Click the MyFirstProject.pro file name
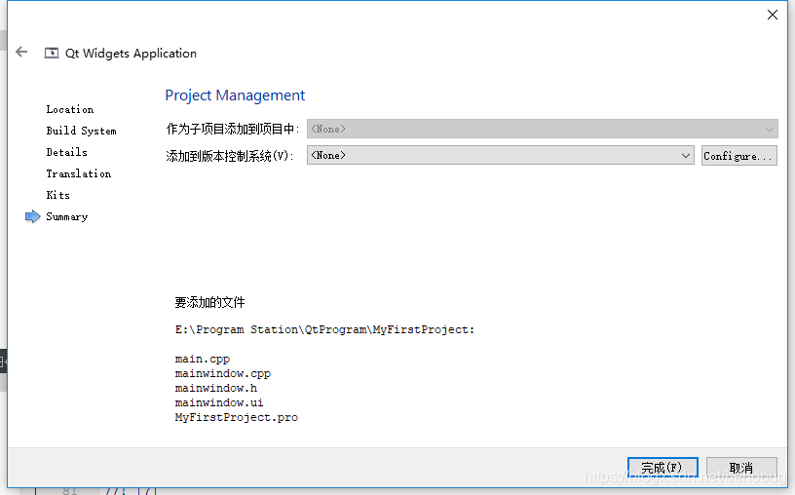The image size is (795, 495). (237, 417)
